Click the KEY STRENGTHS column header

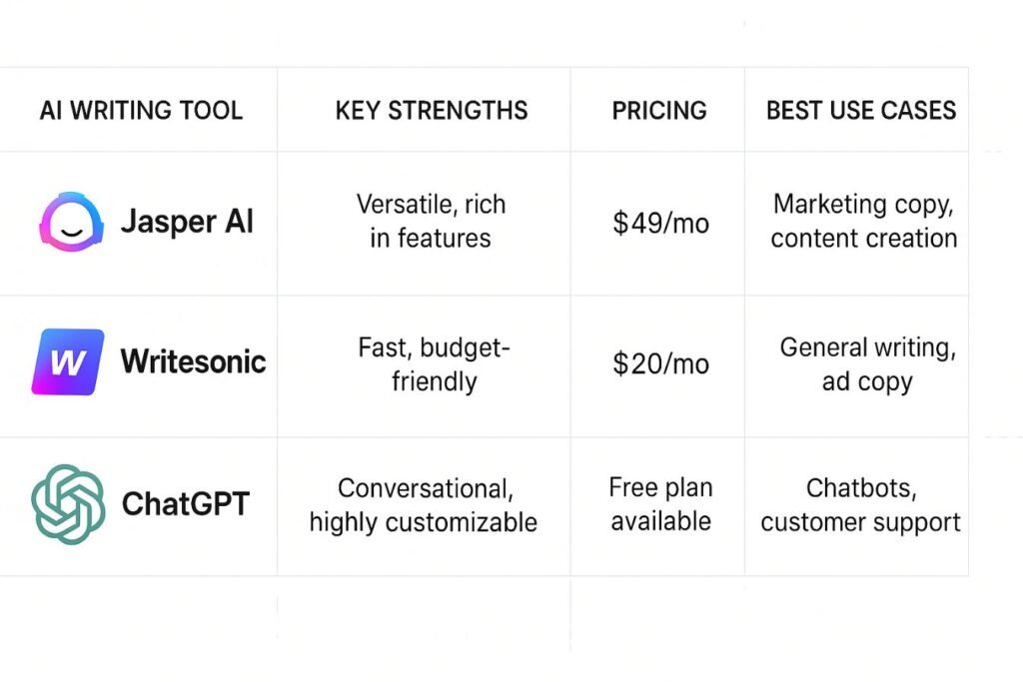click(432, 110)
